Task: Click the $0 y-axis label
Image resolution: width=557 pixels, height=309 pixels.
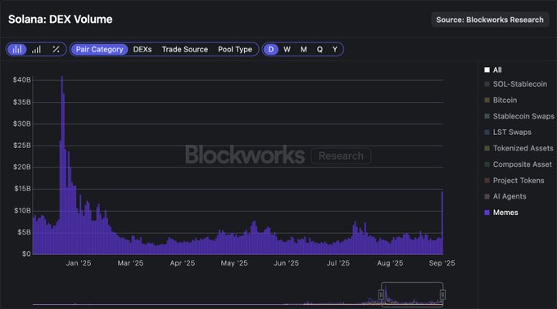Action: pos(26,253)
